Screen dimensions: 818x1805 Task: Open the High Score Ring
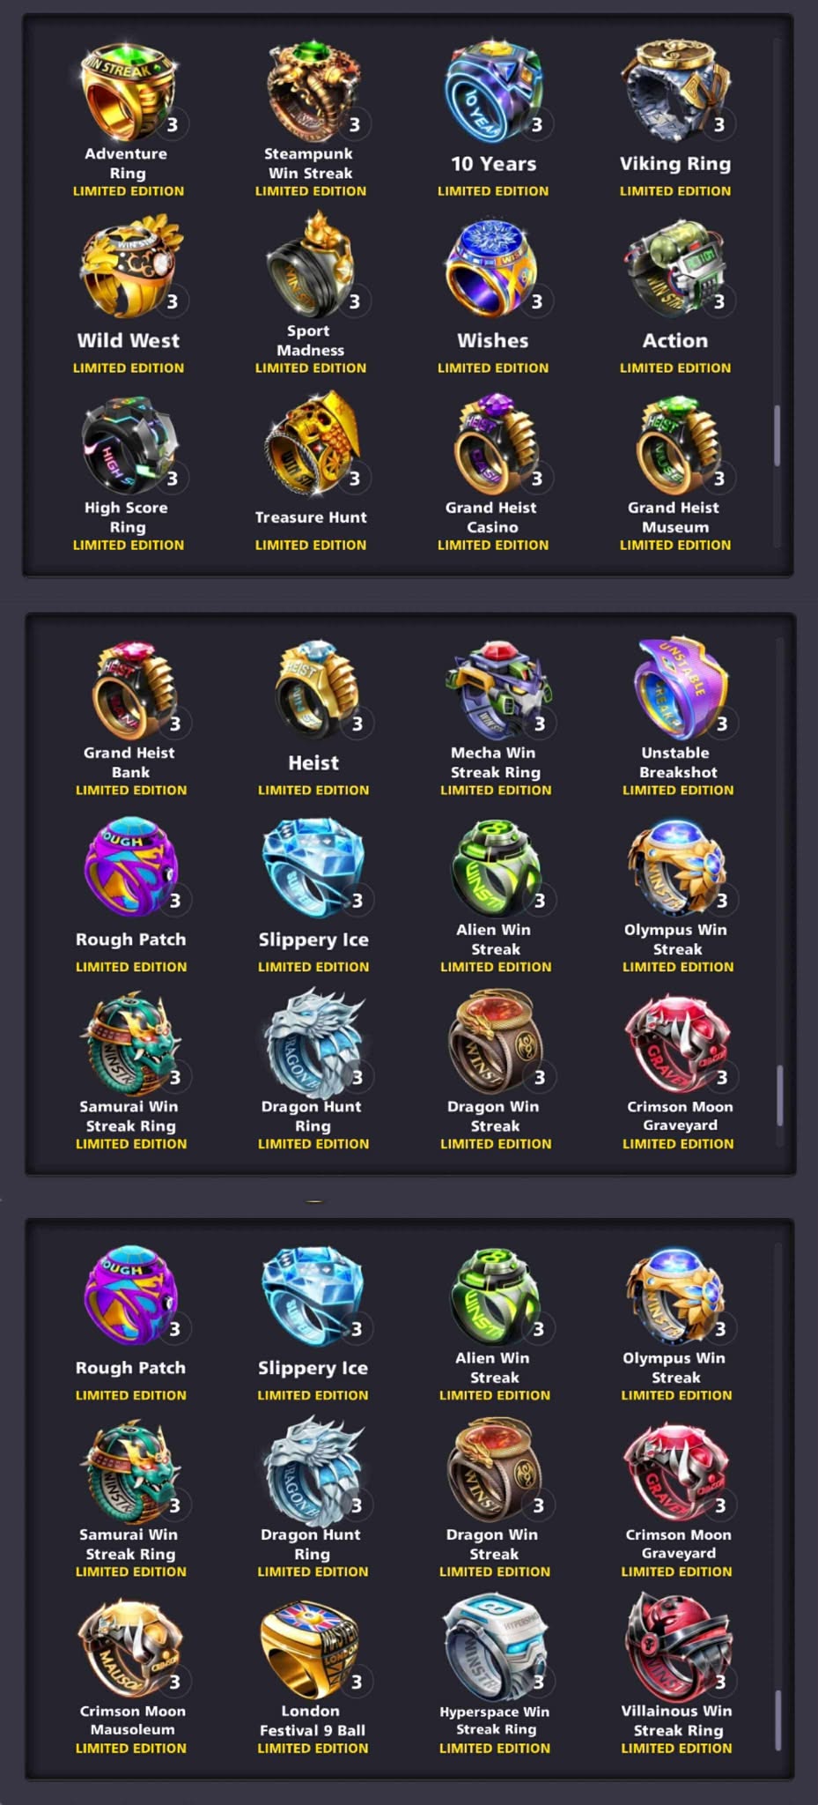[129, 444]
